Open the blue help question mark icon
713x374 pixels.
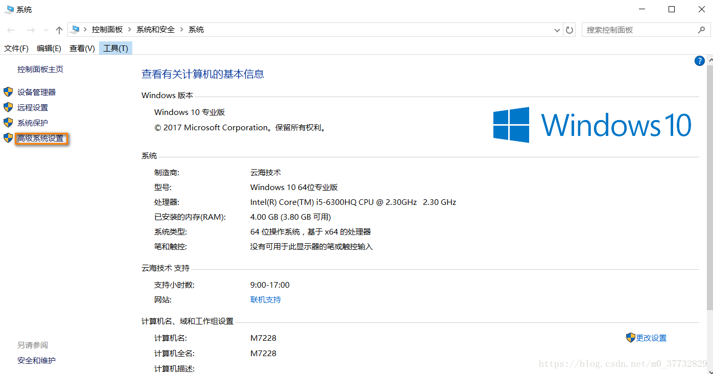coord(700,61)
